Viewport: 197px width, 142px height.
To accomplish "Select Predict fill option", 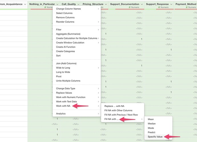I will point(151,132).
